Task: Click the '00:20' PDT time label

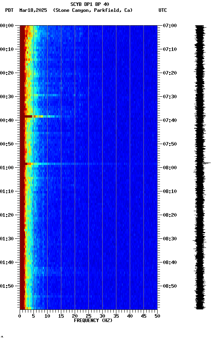Action: click(7, 73)
